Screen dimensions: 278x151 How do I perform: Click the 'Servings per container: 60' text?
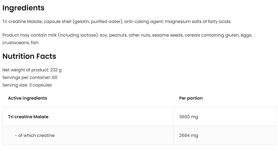click(30, 77)
